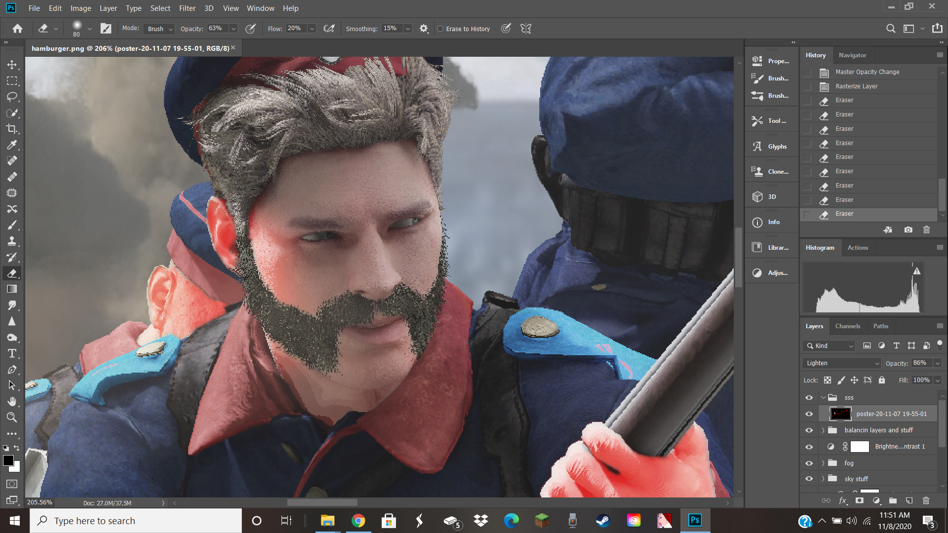Click the smoothing options gear icon

(x=424, y=29)
